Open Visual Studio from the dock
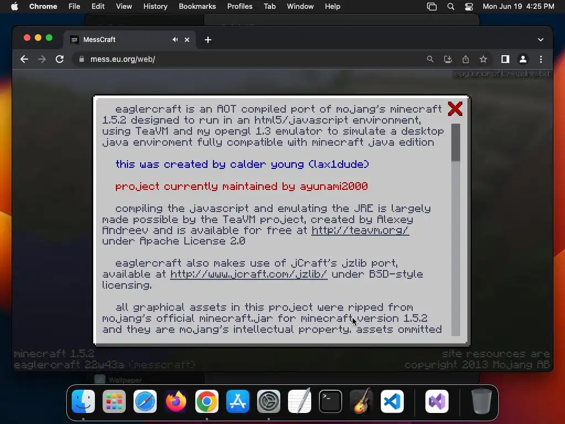Screen dimensions: 565x424 437,401
